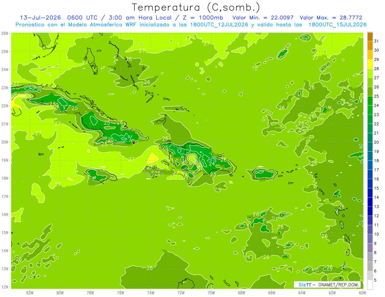Click the dark green legend swatch between 23 and 24

tap(370, 110)
